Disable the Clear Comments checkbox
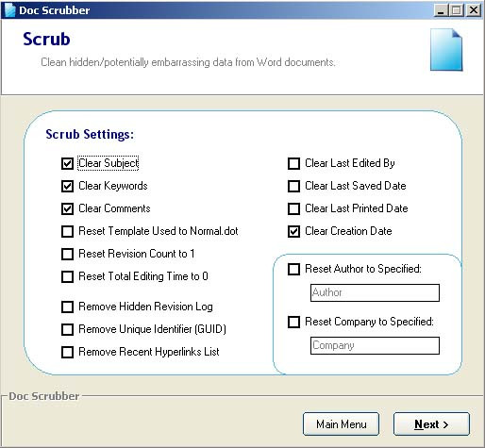 67,208
